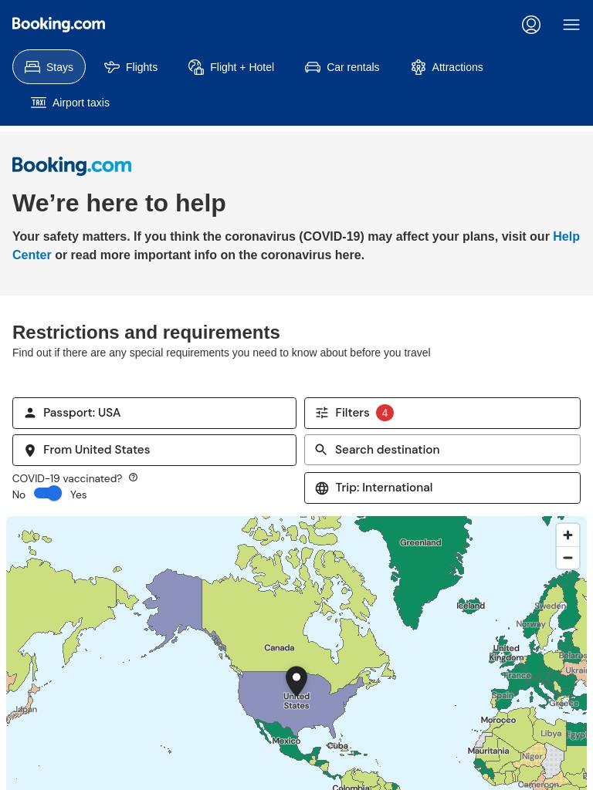Viewport: 593px width, 790px height.
Task: Switch to the Flights tab
Action: tap(131, 67)
